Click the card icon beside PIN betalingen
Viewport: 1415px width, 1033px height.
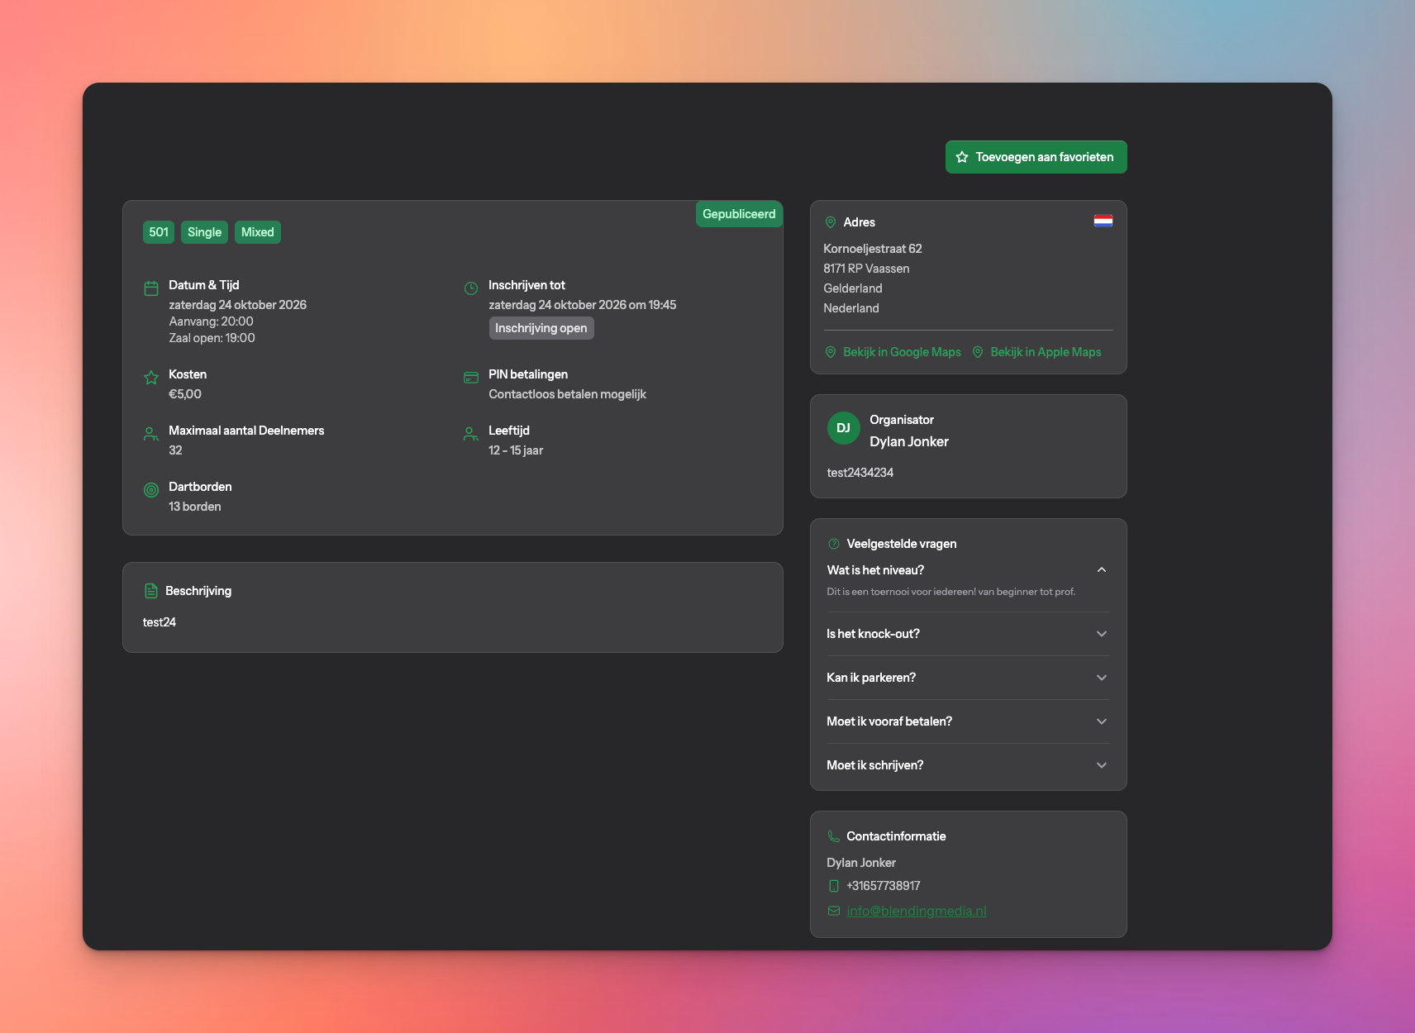point(471,378)
